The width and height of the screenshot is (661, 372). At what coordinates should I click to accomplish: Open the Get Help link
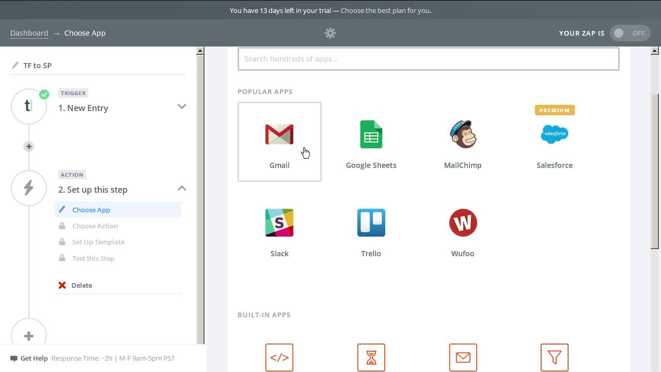click(34, 358)
